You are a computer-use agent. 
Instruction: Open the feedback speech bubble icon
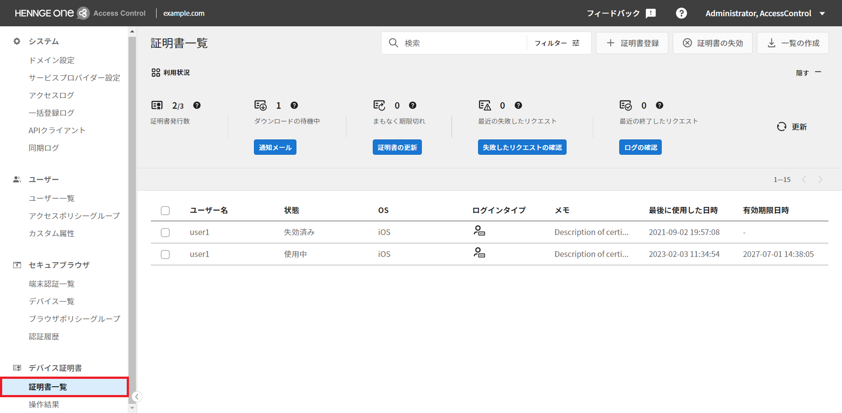[651, 13]
